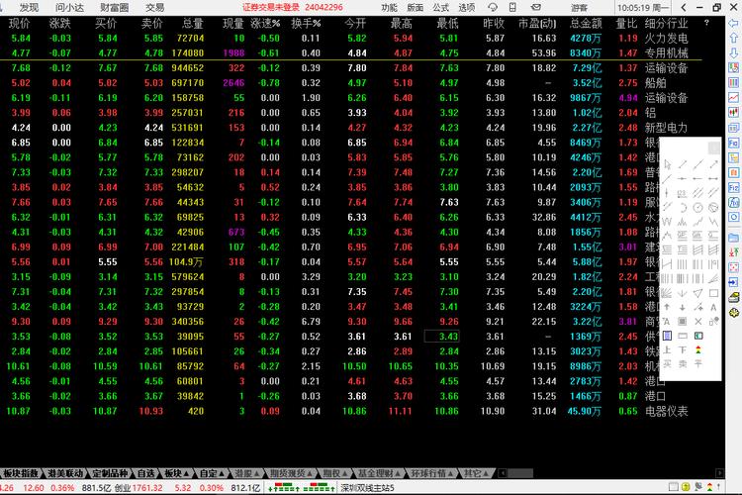Click the 细分行业 column header
This screenshot has width=742, height=495.
pos(666,22)
